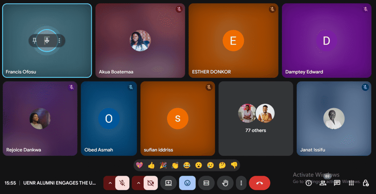Viewport: 376px width, 194px height.
Task: Send the clapping hands reaction
Action: [x=175, y=165]
